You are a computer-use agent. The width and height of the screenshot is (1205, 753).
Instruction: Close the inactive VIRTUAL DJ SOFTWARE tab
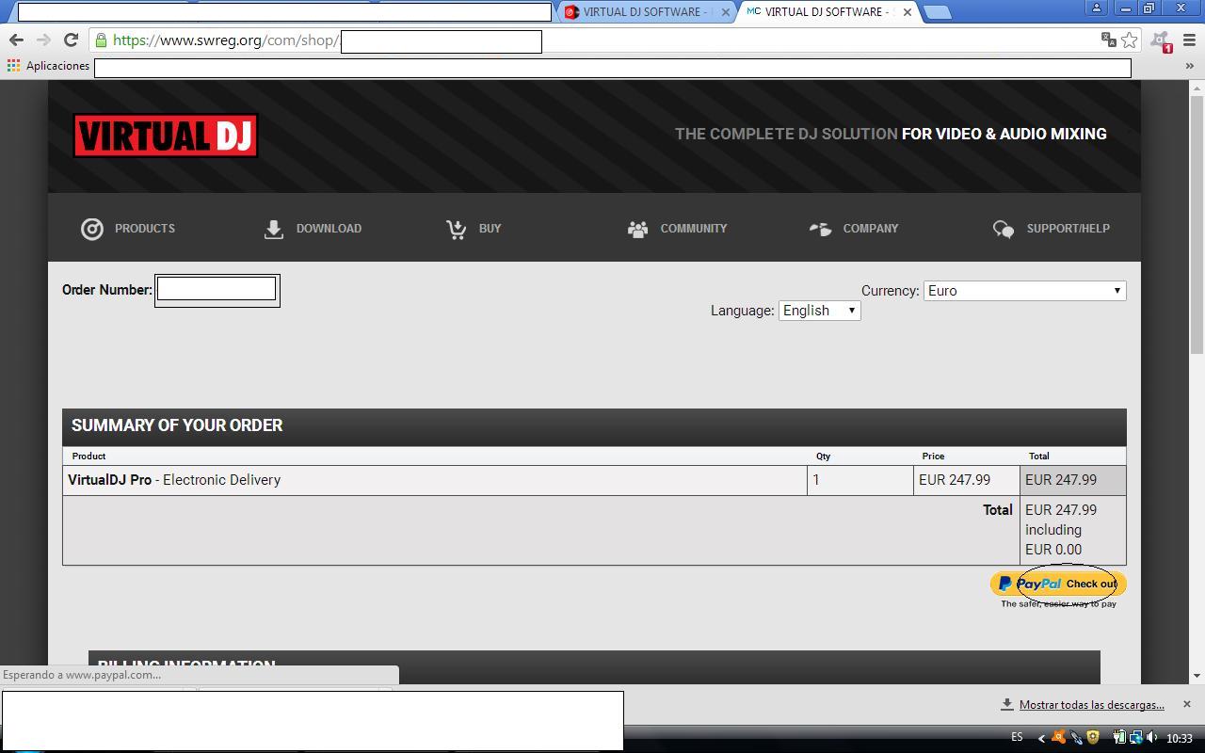[x=725, y=12]
